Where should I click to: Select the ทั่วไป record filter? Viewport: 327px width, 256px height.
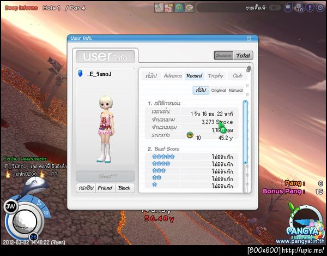(x=201, y=91)
